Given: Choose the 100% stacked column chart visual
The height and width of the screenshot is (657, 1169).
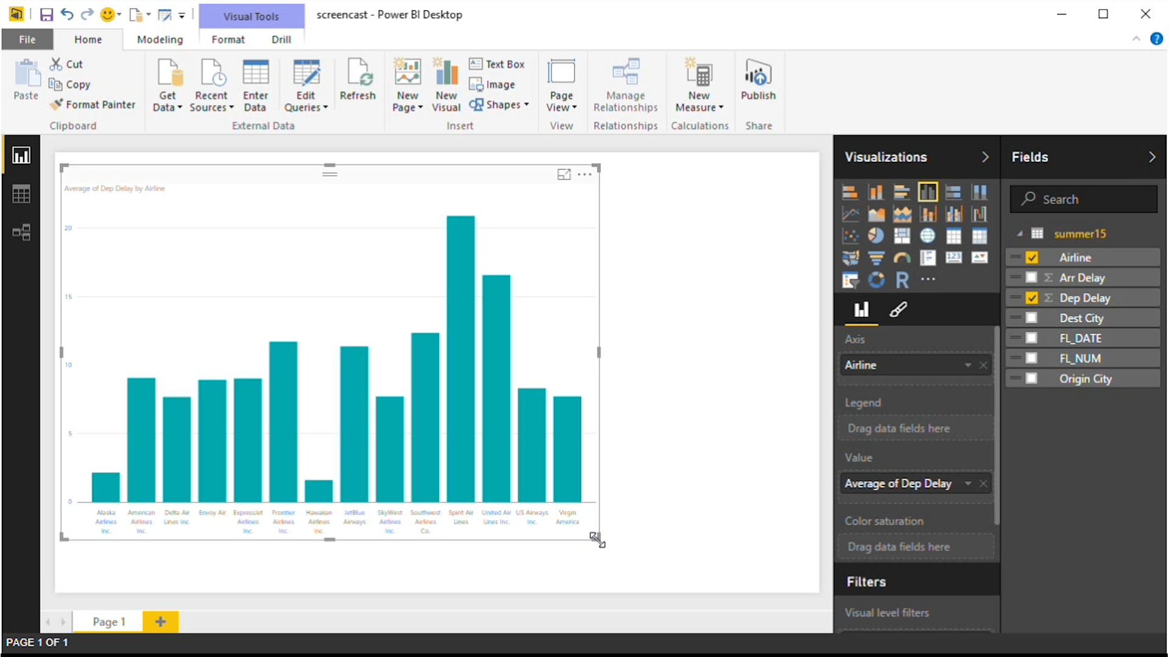Looking at the screenshot, I should [980, 193].
